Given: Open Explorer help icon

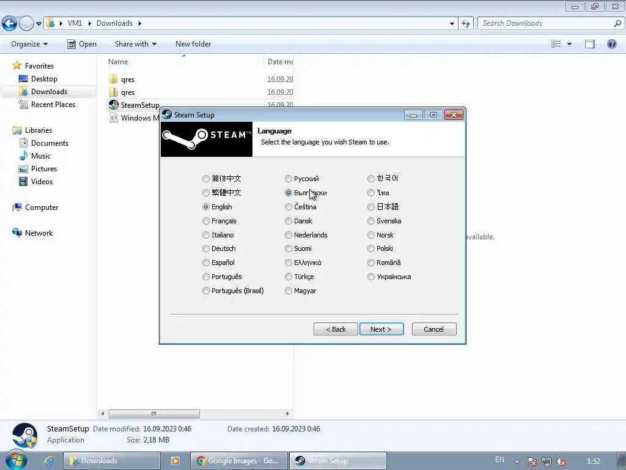Looking at the screenshot, I should pyautogui.click(x=611, y=44).
